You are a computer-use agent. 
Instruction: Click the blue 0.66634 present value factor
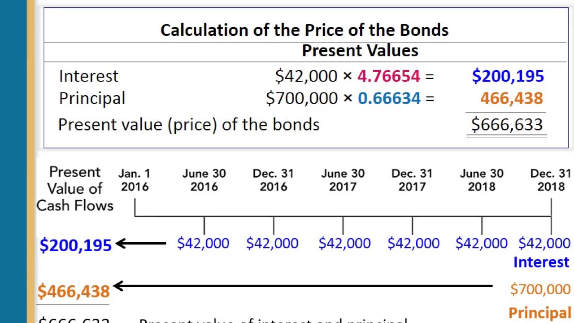389,98
